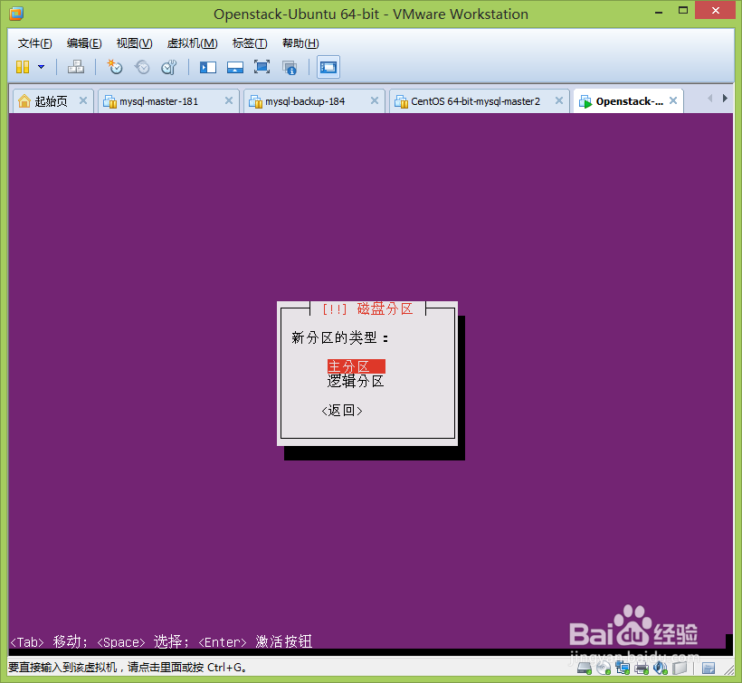Screen dimensions: 742x683
Task: Click the printer device status icon
Action: pos(641,669)
